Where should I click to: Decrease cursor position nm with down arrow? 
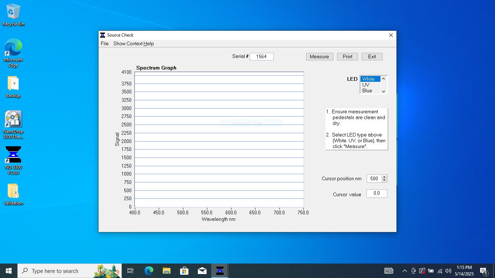coord(384,180)
